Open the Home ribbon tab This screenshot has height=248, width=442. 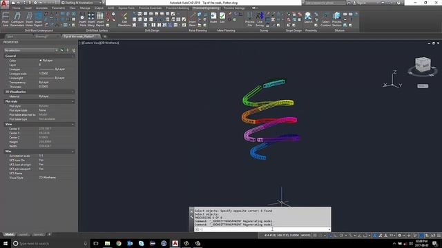tap(17, 8)
